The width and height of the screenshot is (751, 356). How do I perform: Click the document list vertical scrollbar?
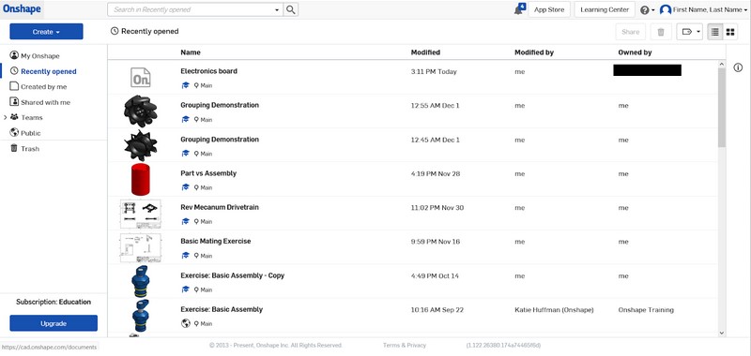click(x=722, y=108)
